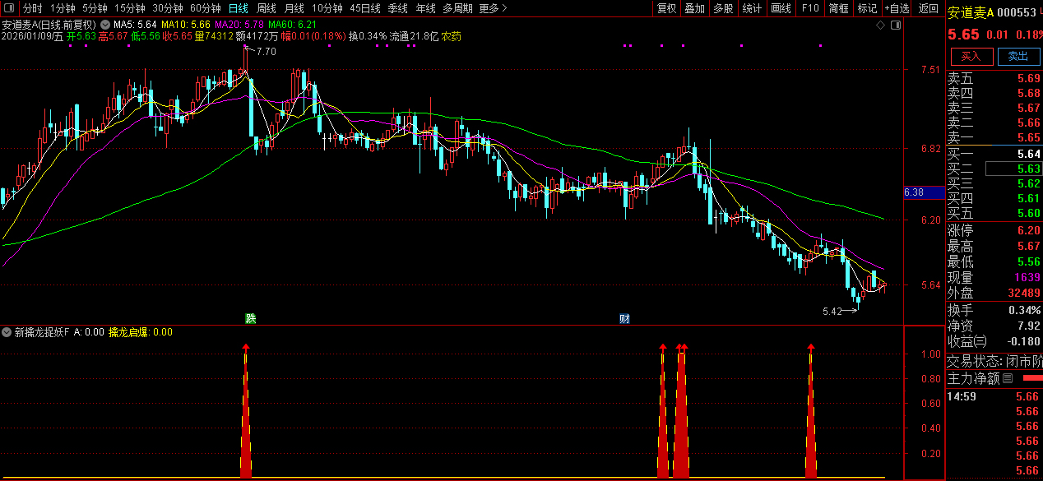This screenshot has width=1043, height=481.
Task: Open the 主力净额 list icon
Action: point(1008,378)
